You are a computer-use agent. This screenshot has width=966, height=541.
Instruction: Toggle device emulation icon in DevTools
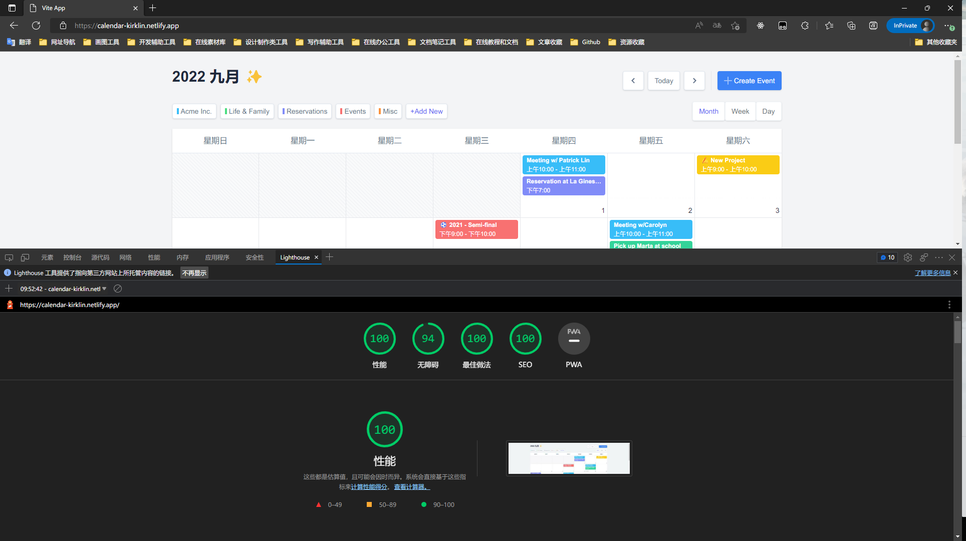click(x=25, y=257)
